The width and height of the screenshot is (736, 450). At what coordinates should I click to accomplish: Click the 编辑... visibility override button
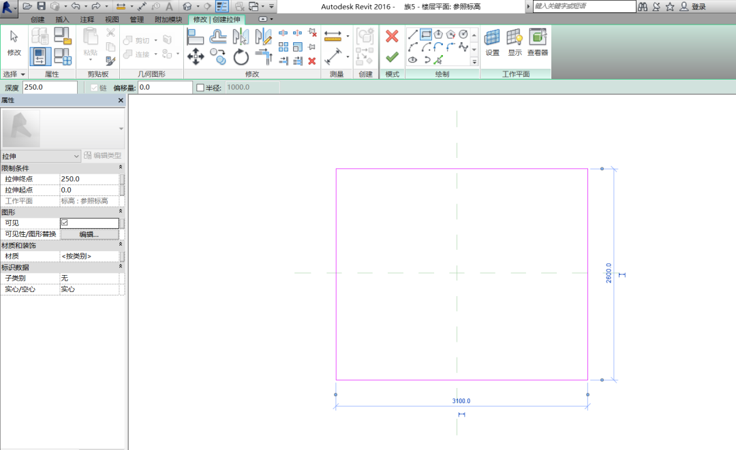pyautogui.click(x=89, y=234)
